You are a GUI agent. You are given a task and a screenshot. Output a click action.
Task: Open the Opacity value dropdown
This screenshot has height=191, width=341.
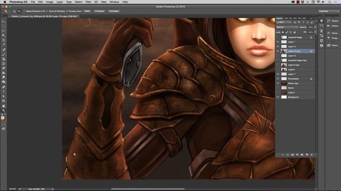(315, 27)
